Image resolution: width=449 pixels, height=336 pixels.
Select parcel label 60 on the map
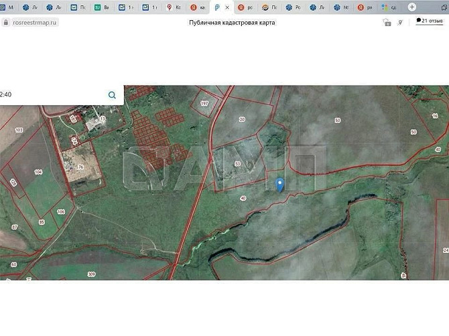click(x=13, y=265)
